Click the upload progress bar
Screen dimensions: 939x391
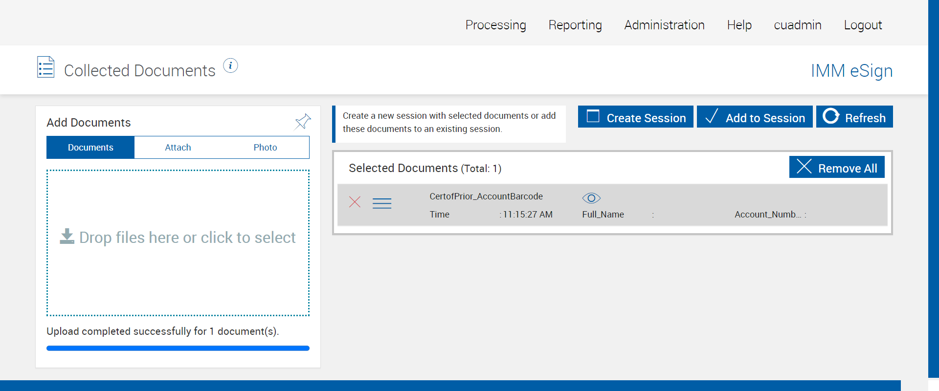178,348
